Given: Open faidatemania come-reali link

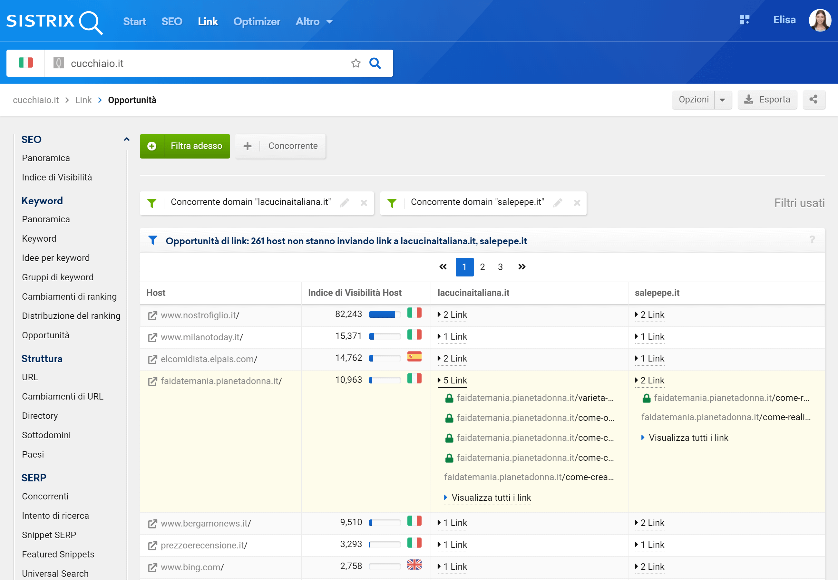Looking at the screenshot, I should [726, 417].
